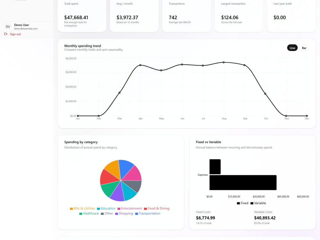Click the October data point on trend line
The width and height of the screenshot is (320, 240).
(x=265, y=94)
